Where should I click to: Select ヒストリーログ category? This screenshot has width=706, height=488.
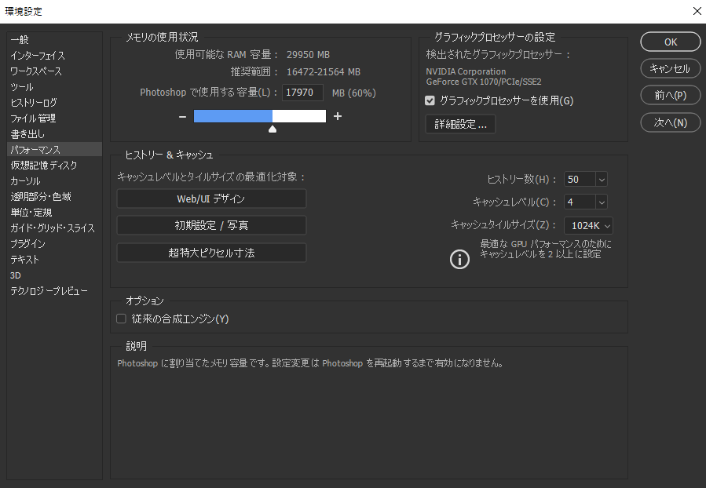(54, 103)
